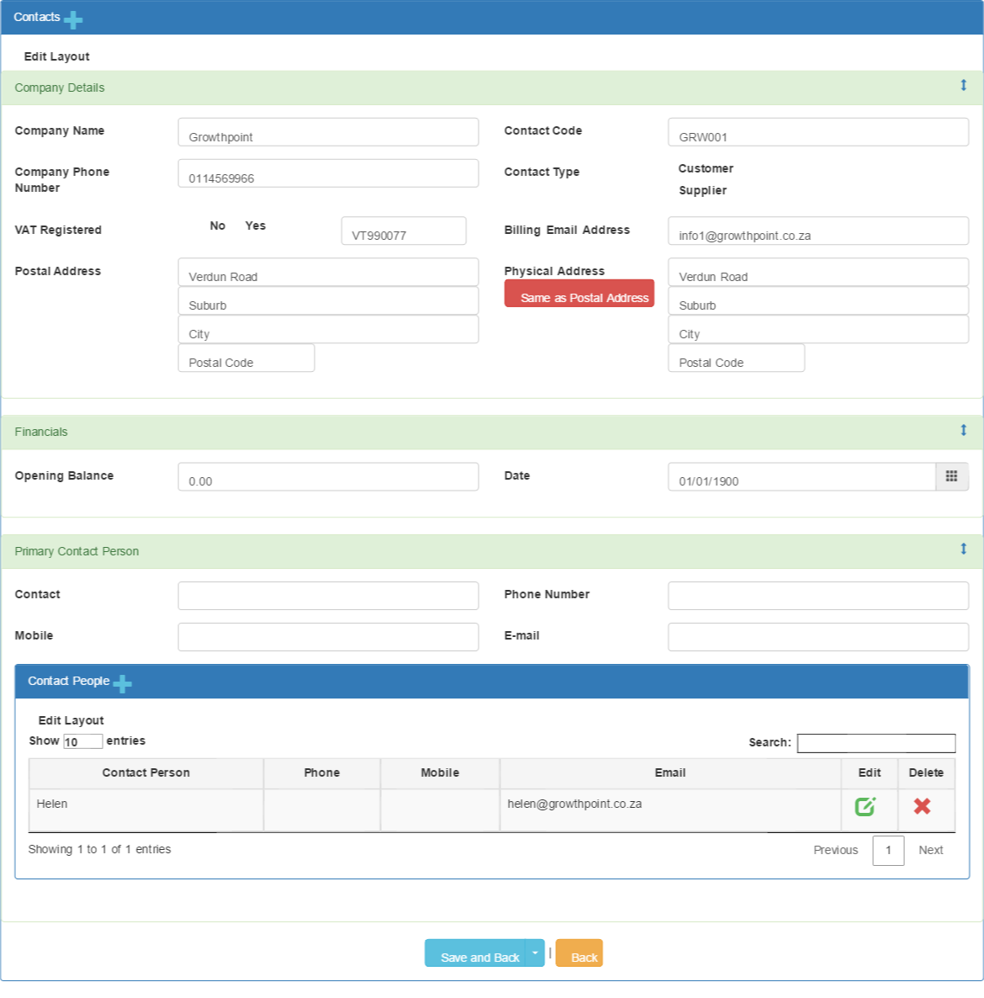Focus the Opening Balance field
Screen dimensions: 984x998
pyautogui.click(x=328, y=477)
